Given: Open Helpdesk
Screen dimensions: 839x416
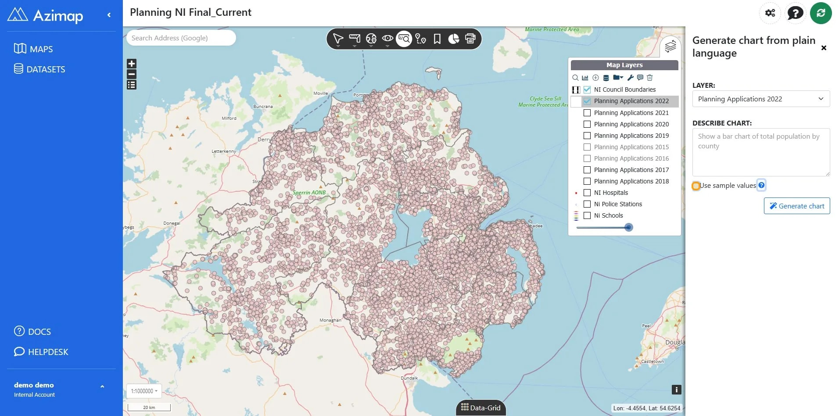Looking at the screenshot, I should coord(41,351).
